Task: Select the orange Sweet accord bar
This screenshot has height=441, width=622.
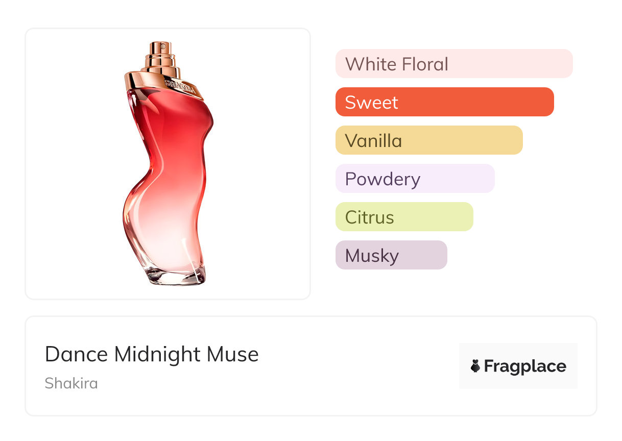Action: [x=444, y=102]
